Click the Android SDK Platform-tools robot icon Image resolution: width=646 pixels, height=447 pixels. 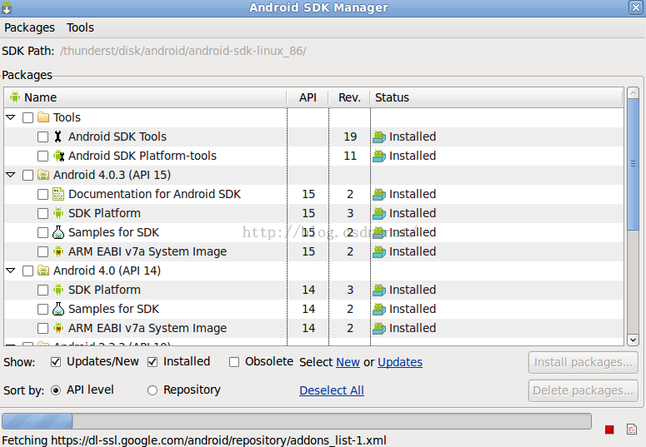tap(59, 156)
